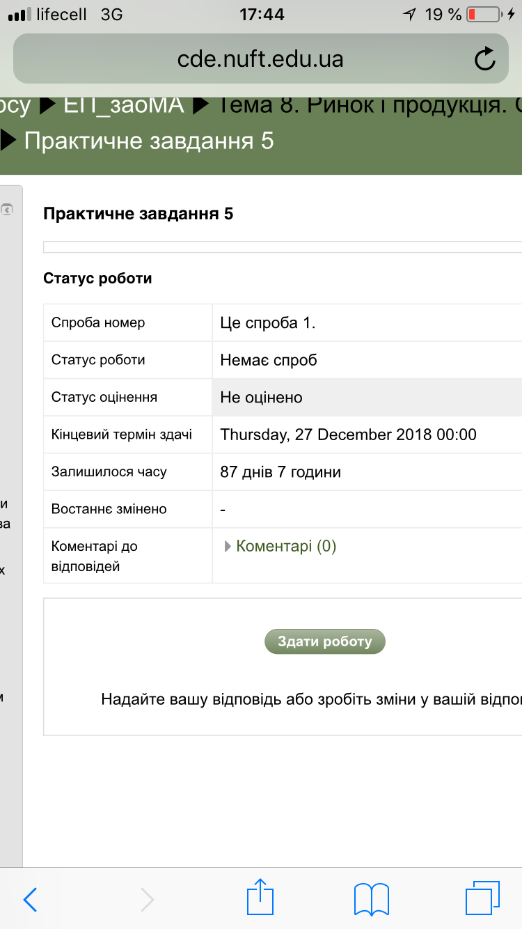
Task: Collapse the sidebar using the dock arrow icon
Action: tap(7, 208)
